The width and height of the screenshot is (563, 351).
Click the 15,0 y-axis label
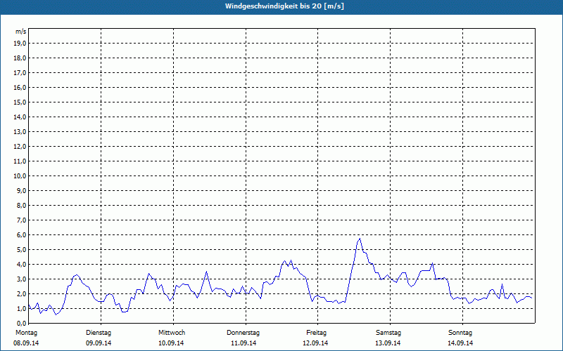(x=20, y=102)
